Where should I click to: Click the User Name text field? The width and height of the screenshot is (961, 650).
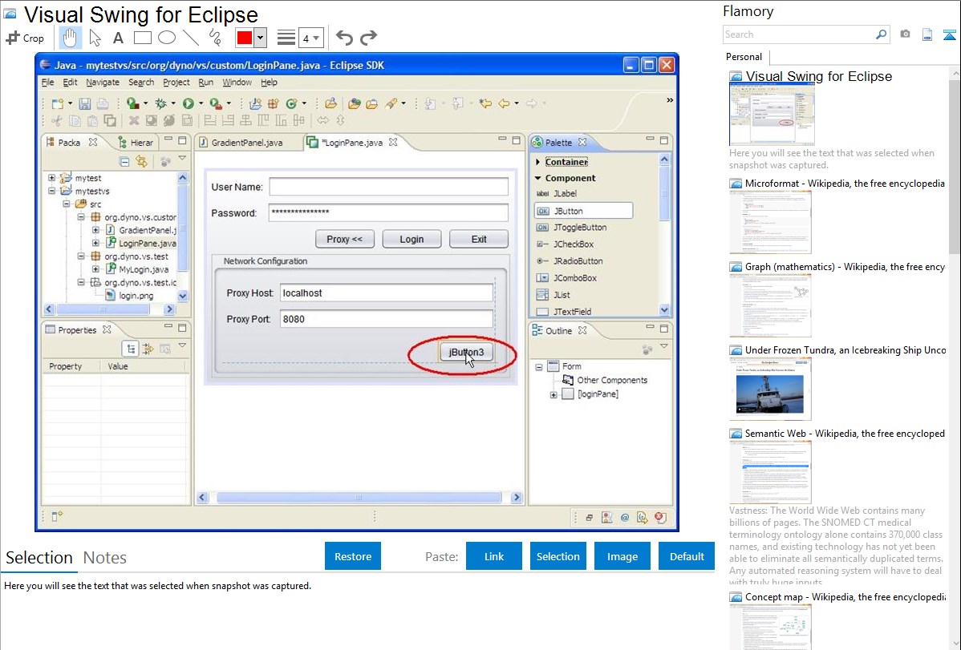pos(388,187)
